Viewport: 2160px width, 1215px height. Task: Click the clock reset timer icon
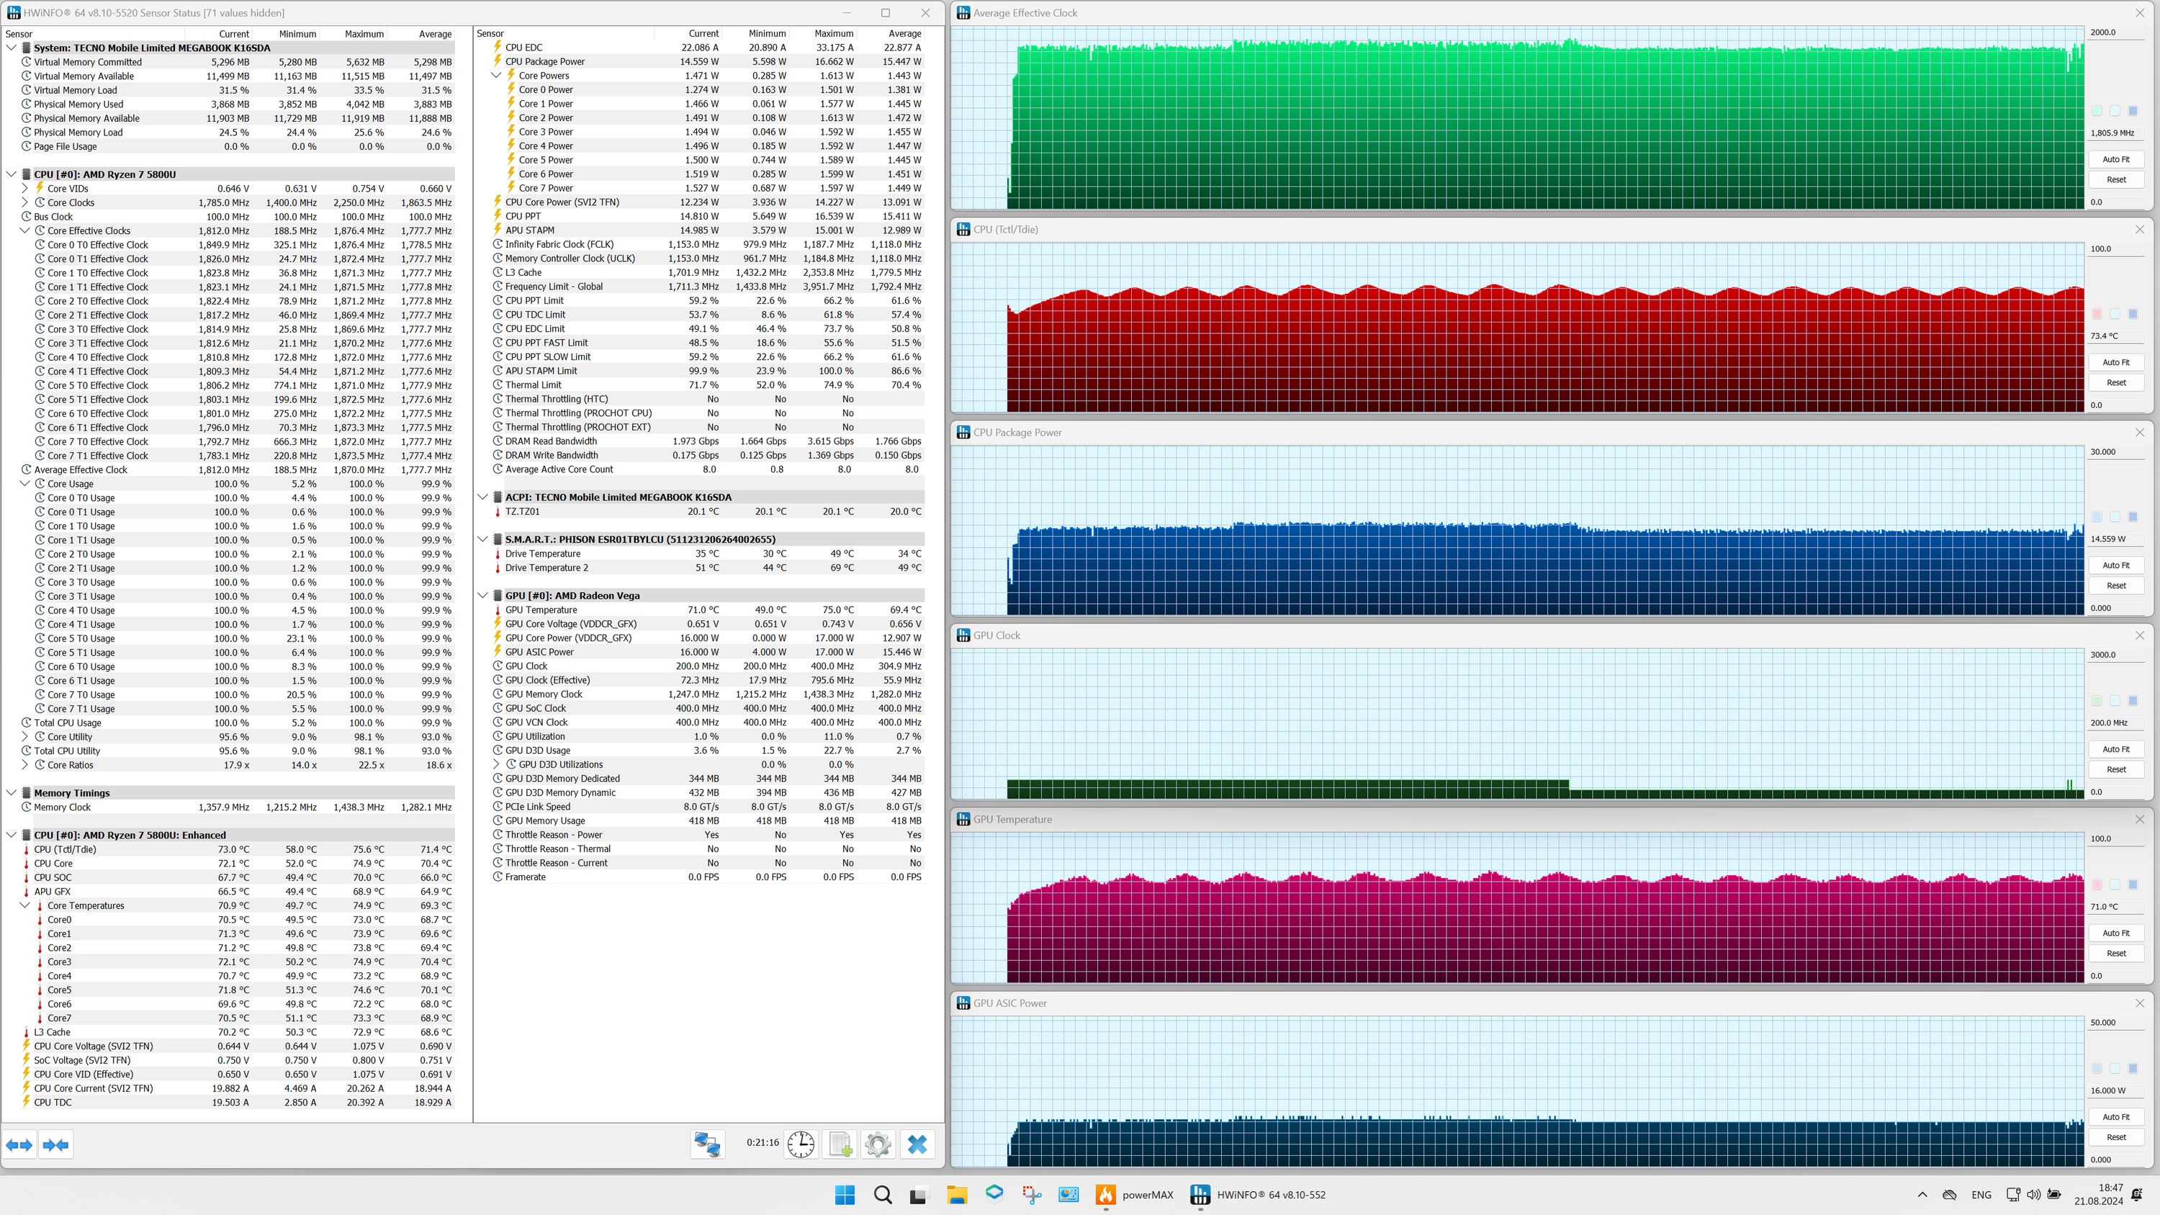tap(801, 1144)
